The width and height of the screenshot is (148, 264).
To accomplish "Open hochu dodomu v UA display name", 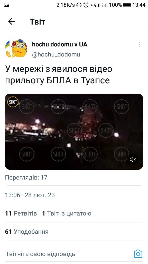I will click(60, 44).
